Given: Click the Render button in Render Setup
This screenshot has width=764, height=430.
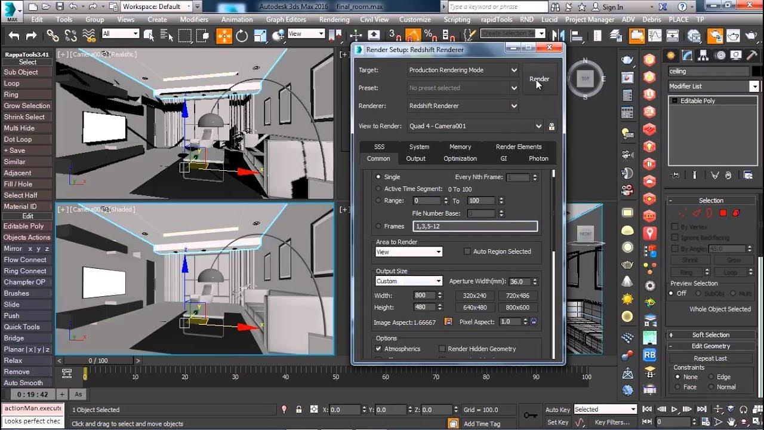Looking at the screenshot, I should [539, 79].
